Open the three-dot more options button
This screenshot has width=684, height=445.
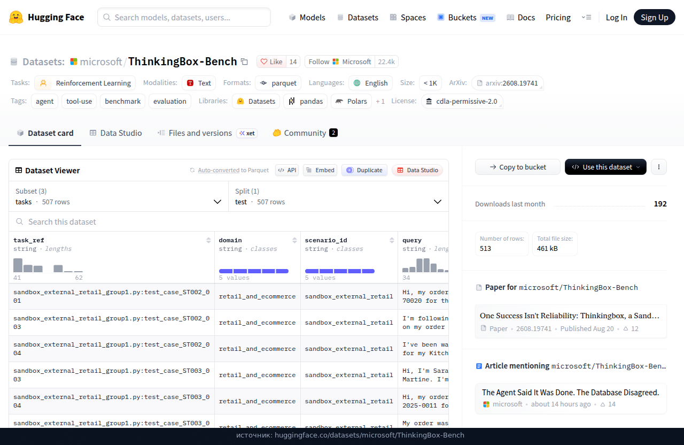pyautogui.click(x=658, y=167)
